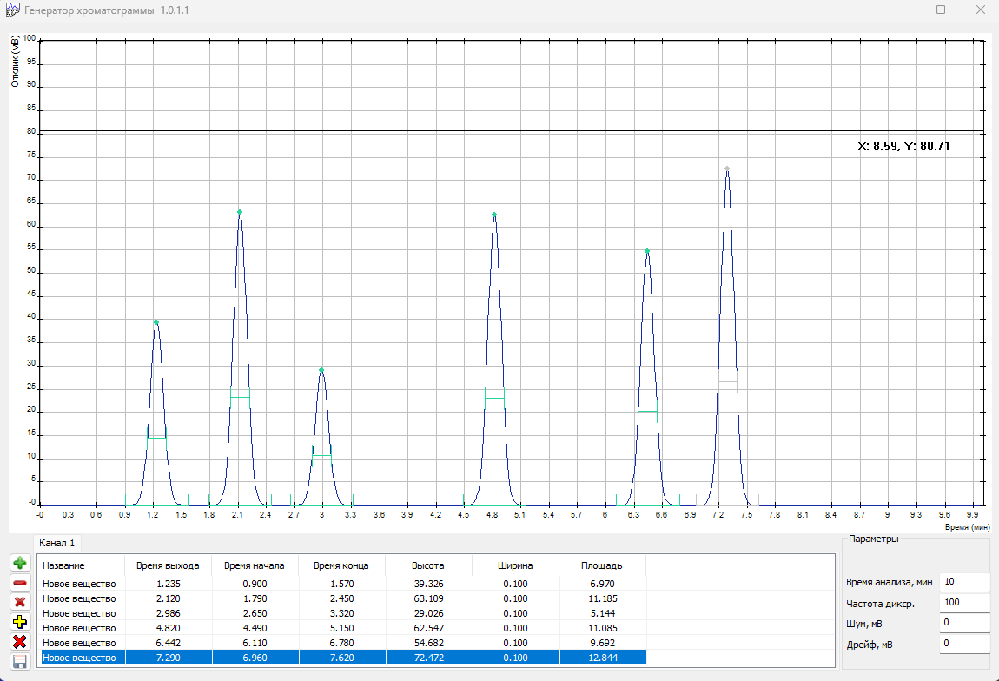Screen dimensions: 999x681
Task: Click the end time cell 5.150
Action: tap(341, 628)
